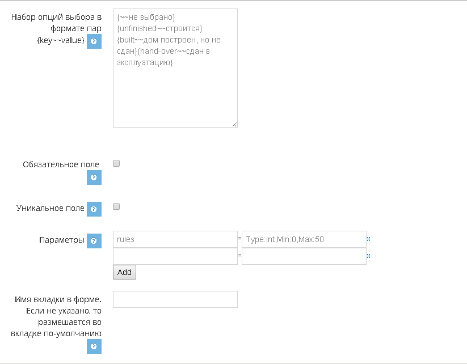Open help icon under Обязательное поле
The width and height of the screenshot is (467, 364).
(94, 177)
